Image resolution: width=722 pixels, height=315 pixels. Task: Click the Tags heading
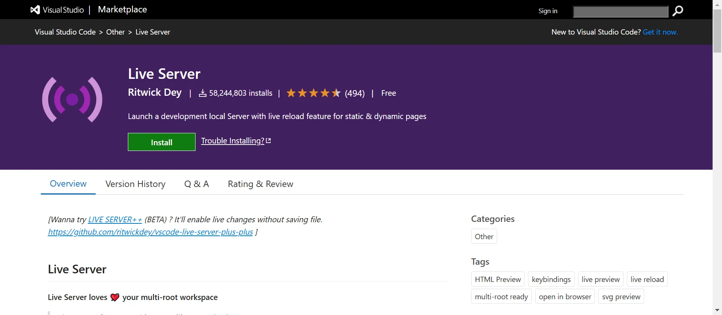480,262
